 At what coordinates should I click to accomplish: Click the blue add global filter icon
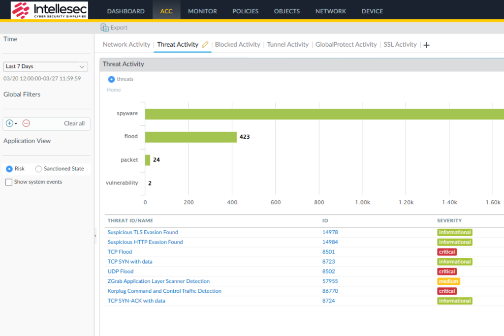9,123
